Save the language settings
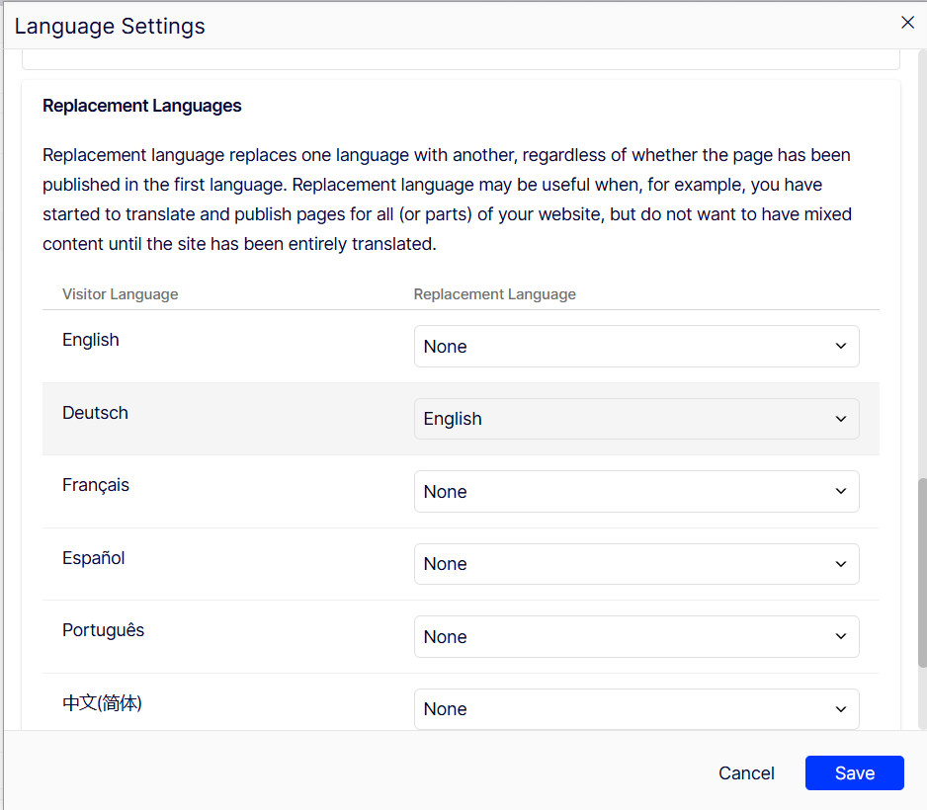The image size is (927, 810). click(x=854, y=773)
